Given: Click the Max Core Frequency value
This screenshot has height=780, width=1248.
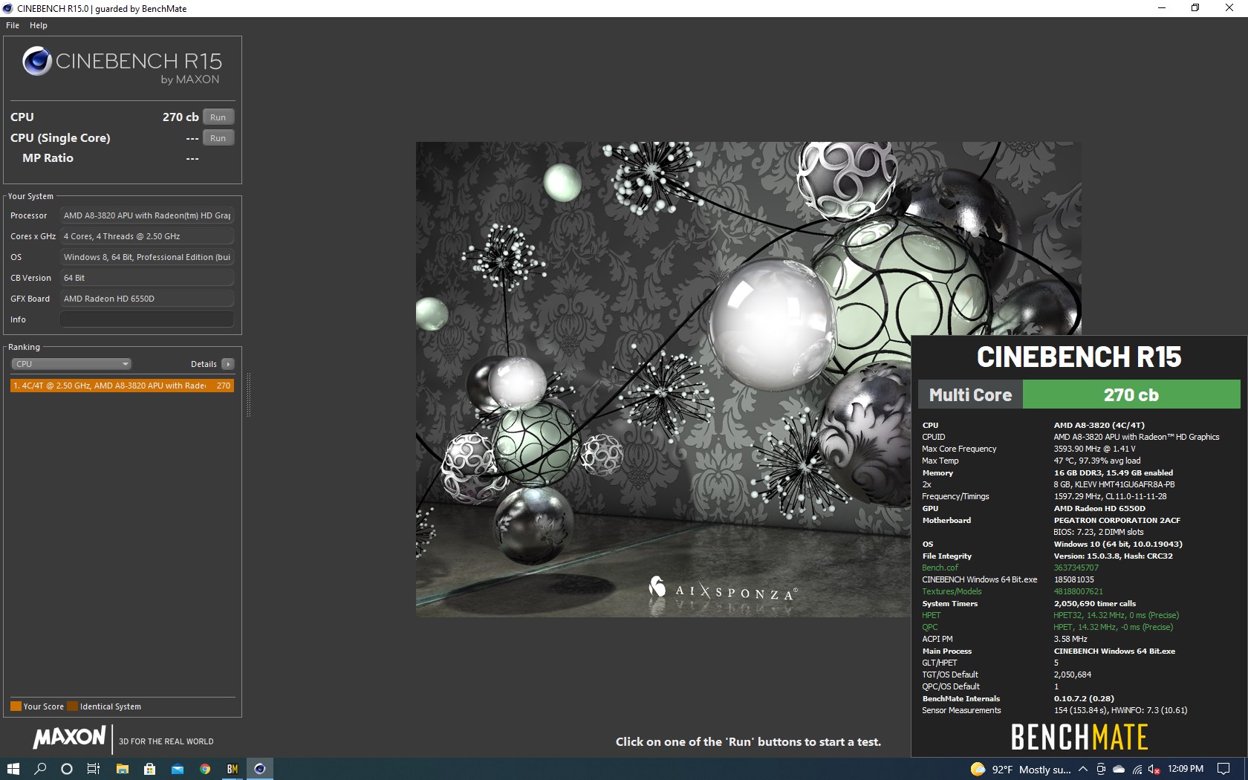Looking at the screenshot, I should 1095,449.
